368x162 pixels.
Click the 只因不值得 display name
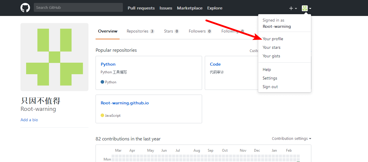point(40,101)
